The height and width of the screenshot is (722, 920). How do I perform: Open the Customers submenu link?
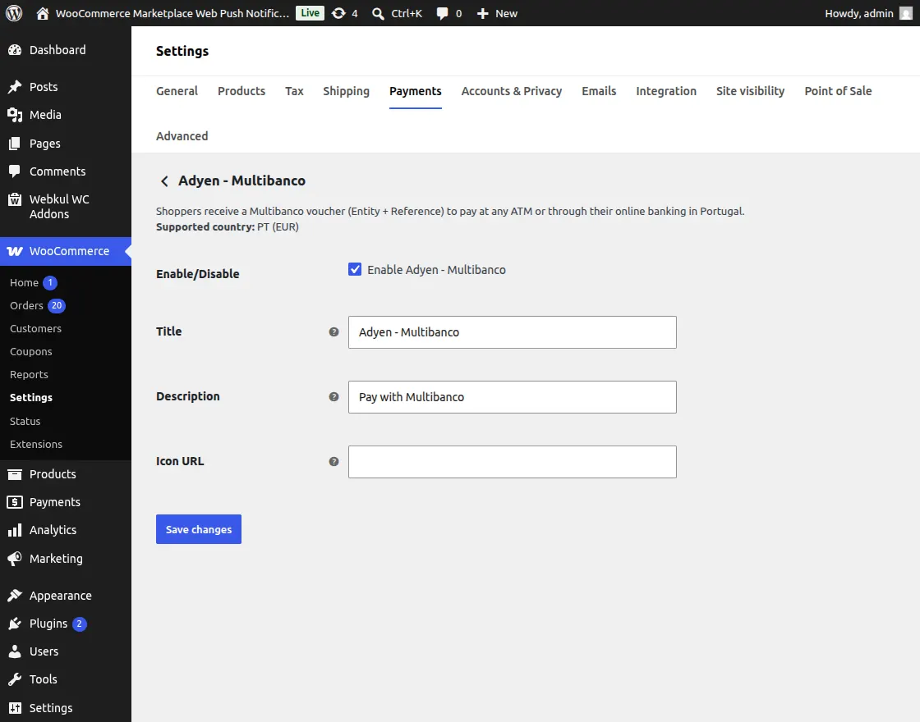pyautogui.click(x=36, y=328)
